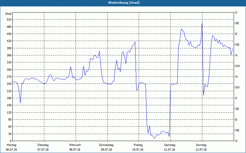Select the 60 value on the degree axis
The image size is (246, 153).
pos(10,127)
